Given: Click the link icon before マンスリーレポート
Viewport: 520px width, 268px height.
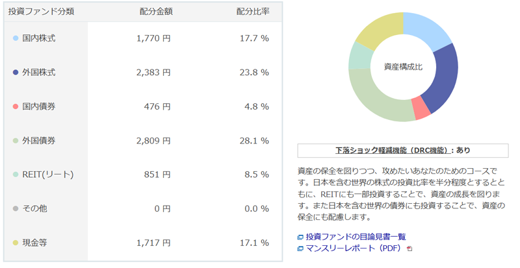Looking at the screenshot, I should tap(300, 249).
